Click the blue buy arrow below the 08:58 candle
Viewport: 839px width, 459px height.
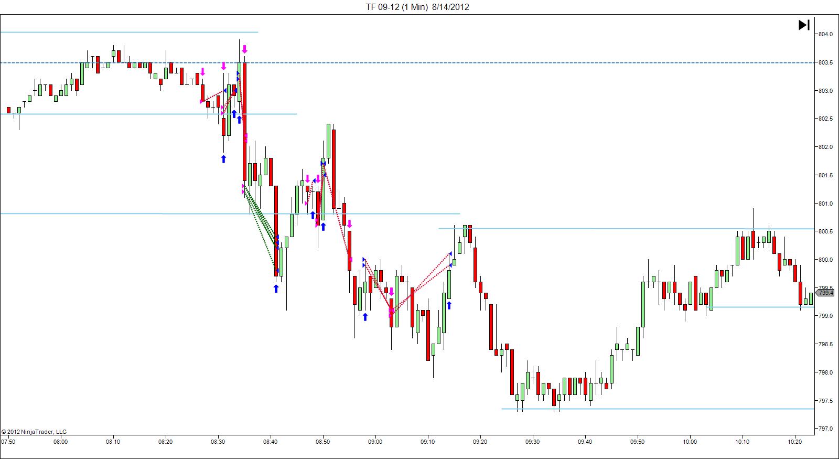pos(365,316)
